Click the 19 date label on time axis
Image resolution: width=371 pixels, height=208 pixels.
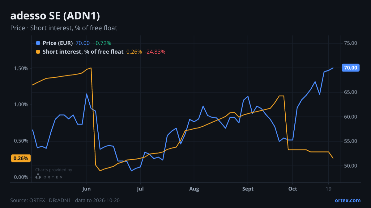(x=328, y=189)
